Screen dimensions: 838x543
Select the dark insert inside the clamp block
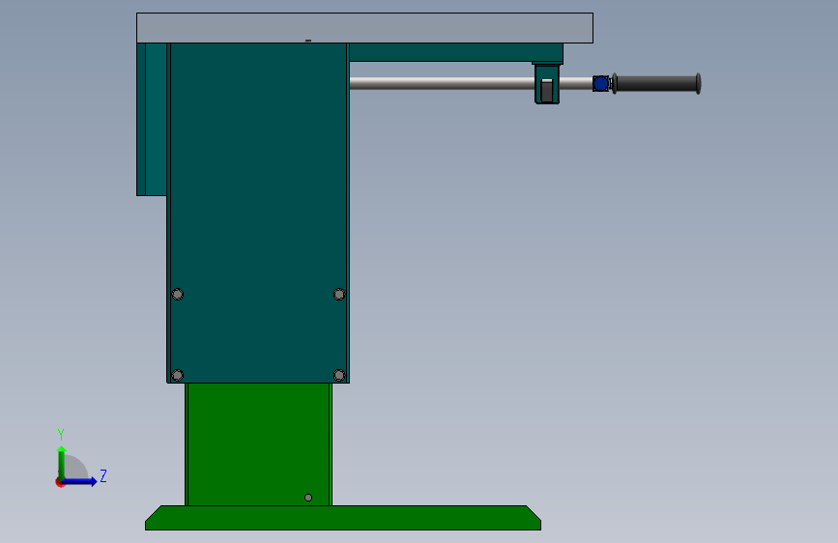click(x=547, y=90)
